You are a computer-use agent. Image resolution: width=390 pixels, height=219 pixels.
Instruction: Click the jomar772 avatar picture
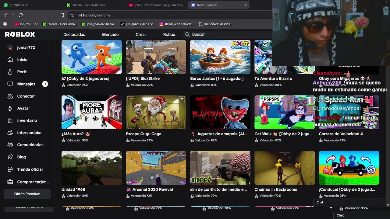pyautogui.click(x=10, y=48)
